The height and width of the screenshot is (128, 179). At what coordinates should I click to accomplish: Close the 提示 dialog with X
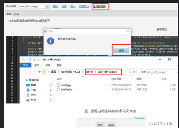click(x=128, y=31)
